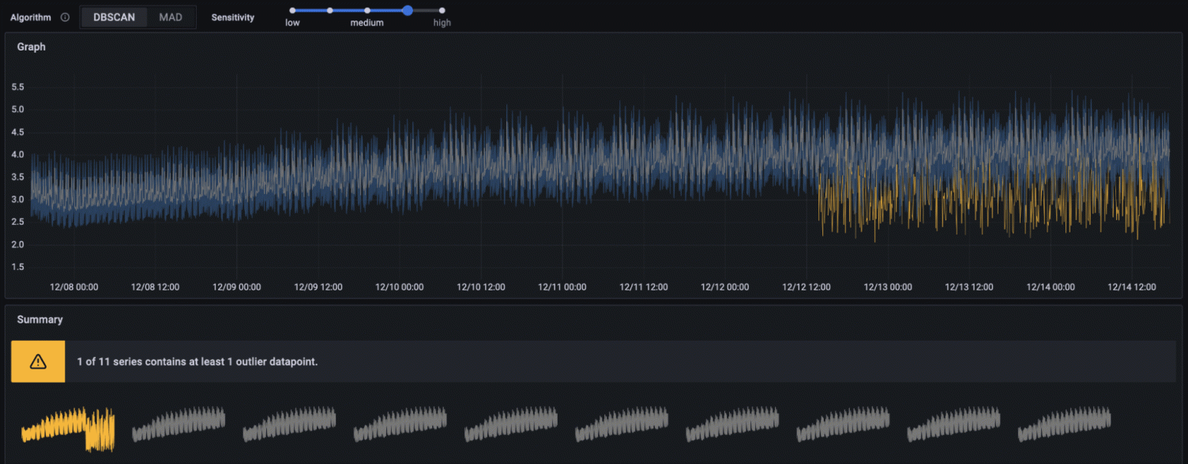Click the second gray series sparkline
The width and height of the screenshot is (1188, 464).
coord(177,426)
